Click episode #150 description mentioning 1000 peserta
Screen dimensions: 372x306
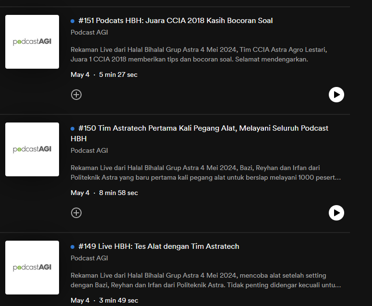click(205, 173)
